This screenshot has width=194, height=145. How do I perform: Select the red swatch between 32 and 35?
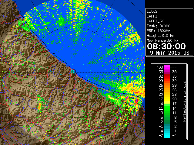click(x=167, y=76)
